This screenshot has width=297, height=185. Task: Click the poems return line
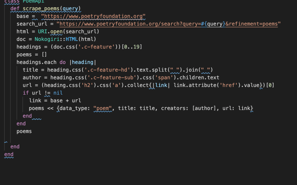click(x=24, y=131)
